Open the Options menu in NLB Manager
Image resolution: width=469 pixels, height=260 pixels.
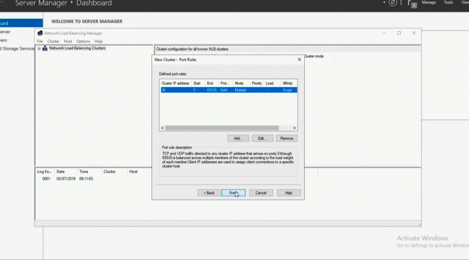pos(83,41)
